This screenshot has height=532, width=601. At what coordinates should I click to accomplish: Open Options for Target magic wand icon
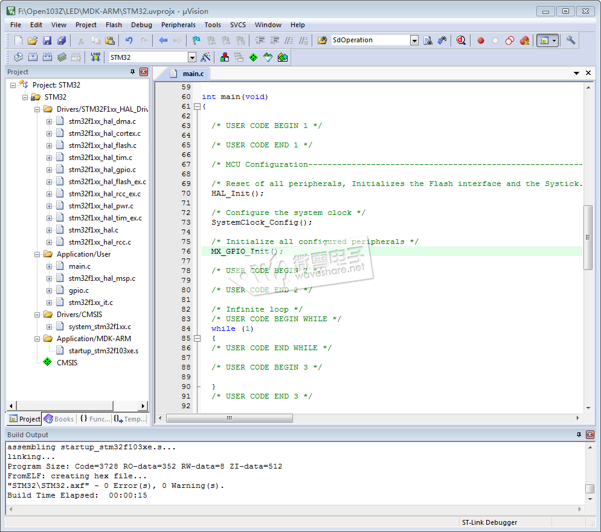point(206,57)
